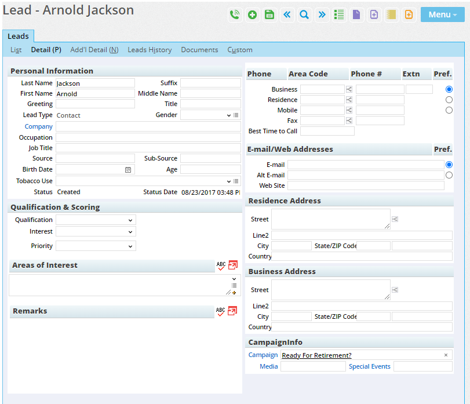This screenshot has height=404, width=470.
Task: Click the green phone call icon
Action: (235, 15)
